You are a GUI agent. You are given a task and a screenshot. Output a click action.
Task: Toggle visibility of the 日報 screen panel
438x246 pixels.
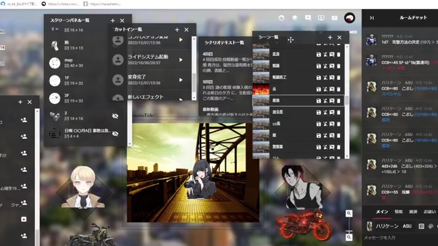pos(115,134)
